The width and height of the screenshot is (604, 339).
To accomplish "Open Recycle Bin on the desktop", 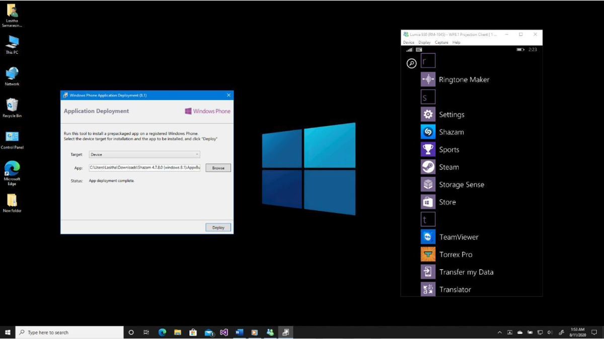I will 12,105.
